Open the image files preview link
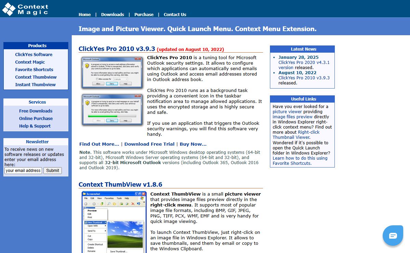The height and width of the screenshot is (253, 410). click(x=292, y=117)
